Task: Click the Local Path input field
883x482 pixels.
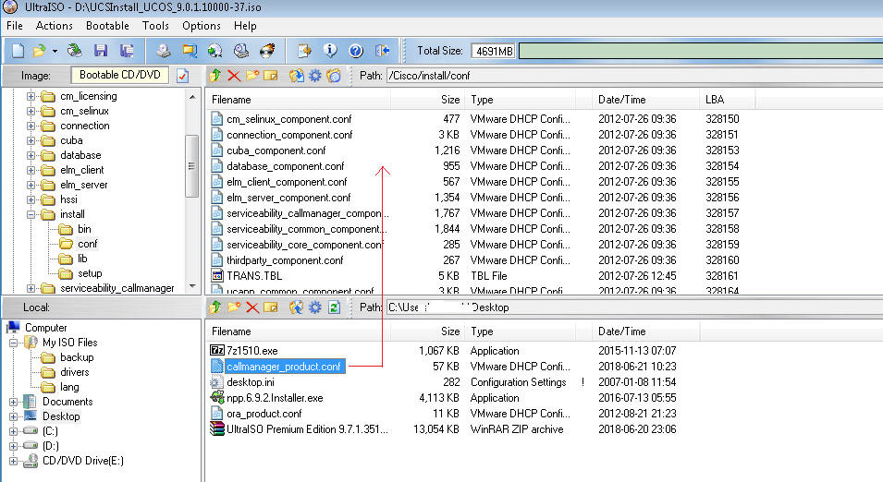Action: pyautogui.click(x=634, y=307)
